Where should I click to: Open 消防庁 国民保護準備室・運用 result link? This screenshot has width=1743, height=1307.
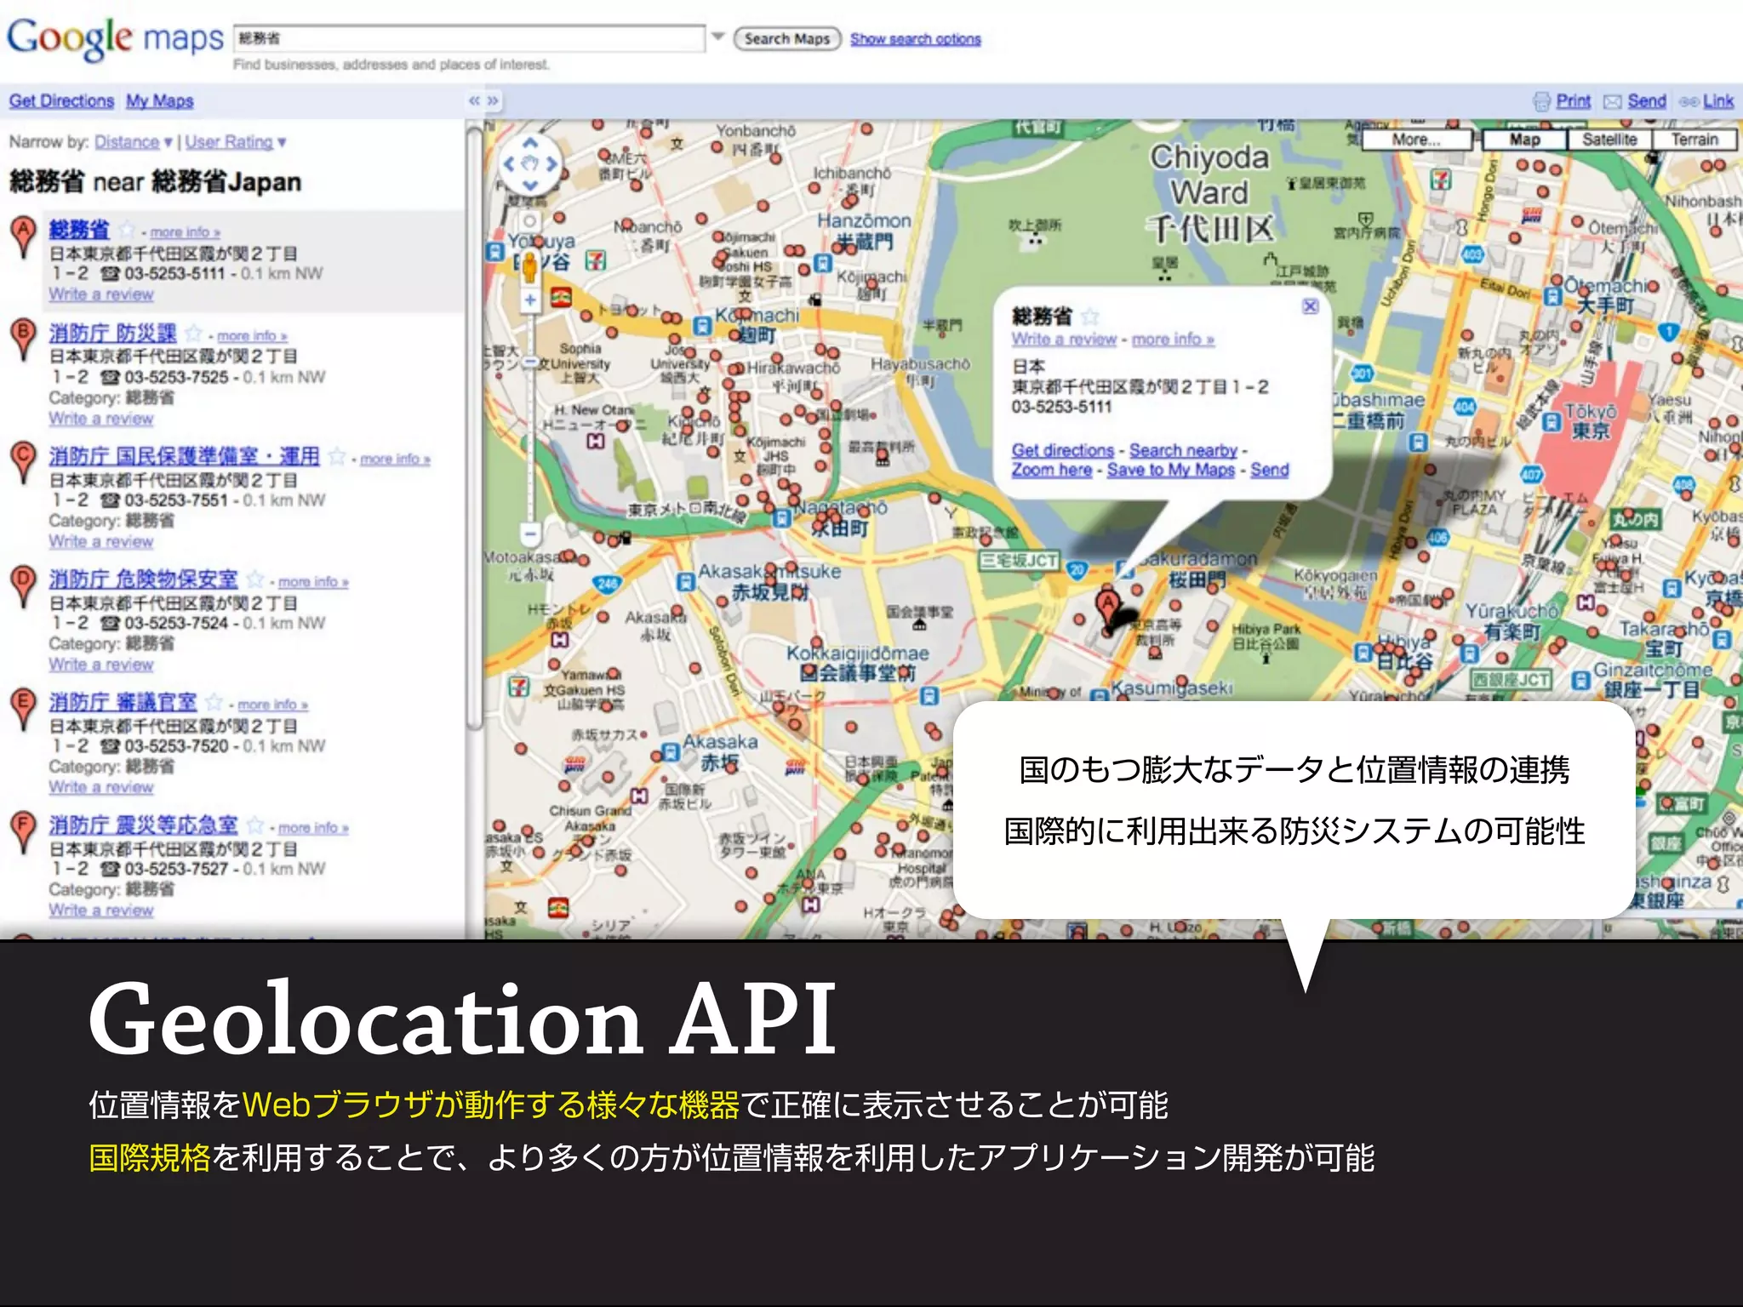(x=184, y=456)
